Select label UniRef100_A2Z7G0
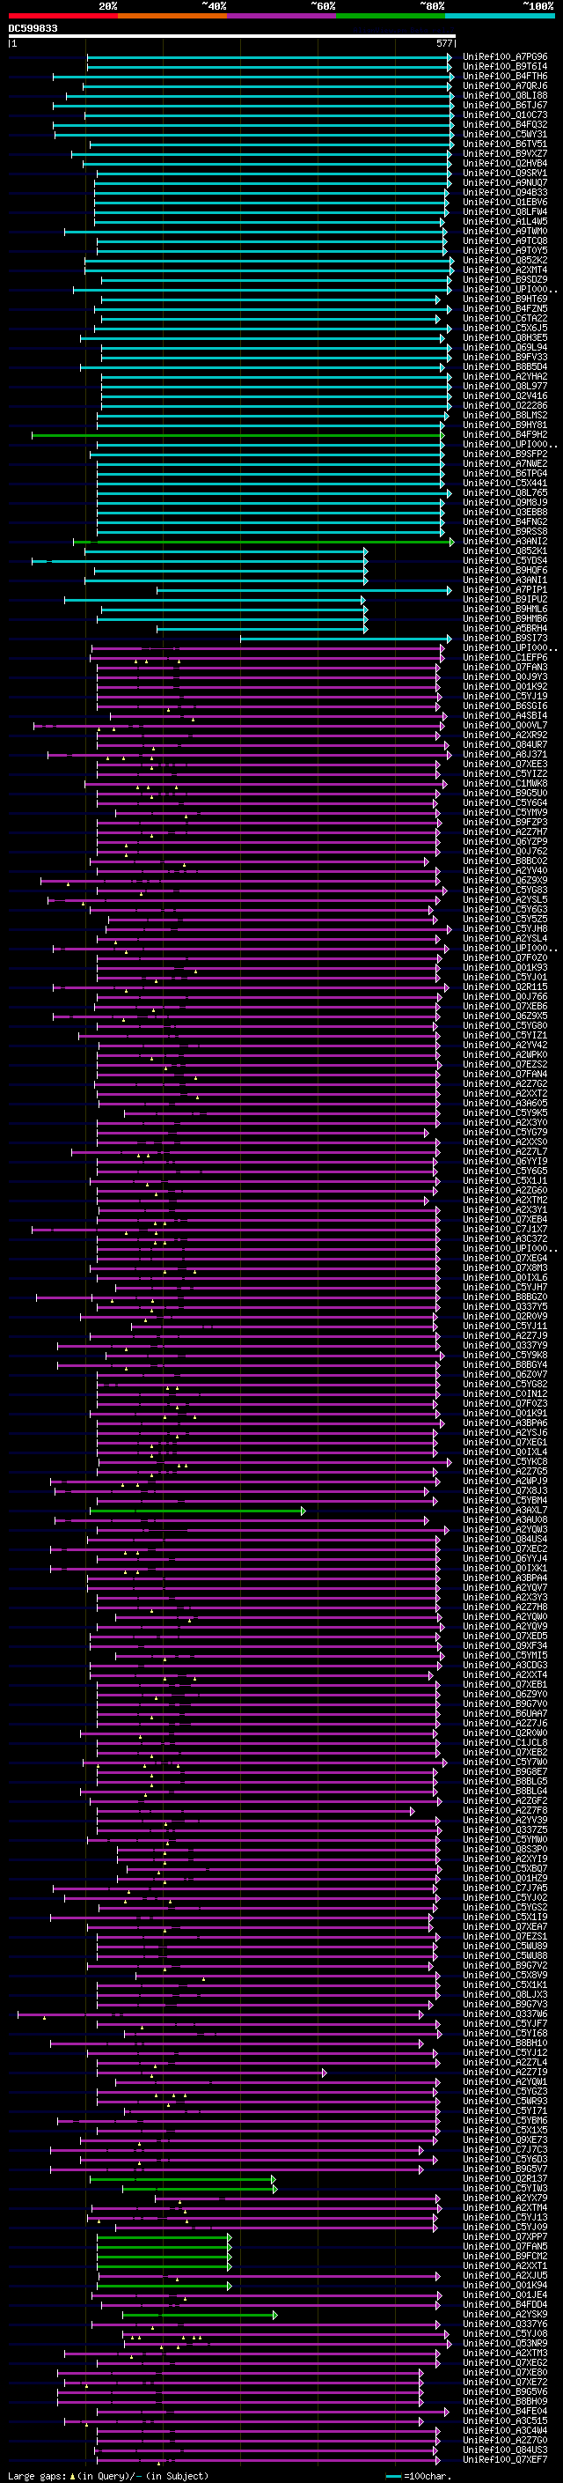563x2483 pixels. tap(505, 2440)
